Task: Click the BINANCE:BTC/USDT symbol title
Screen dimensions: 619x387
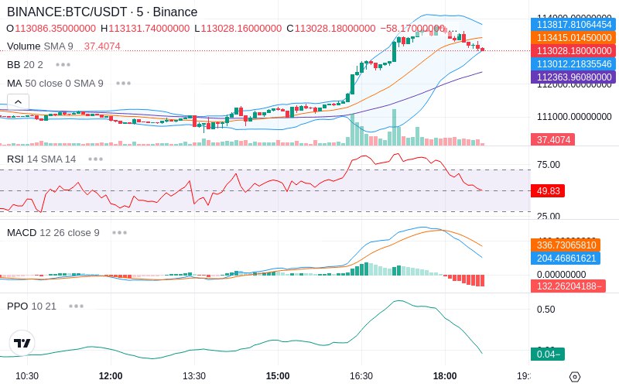Action: [x=102, y=12]
